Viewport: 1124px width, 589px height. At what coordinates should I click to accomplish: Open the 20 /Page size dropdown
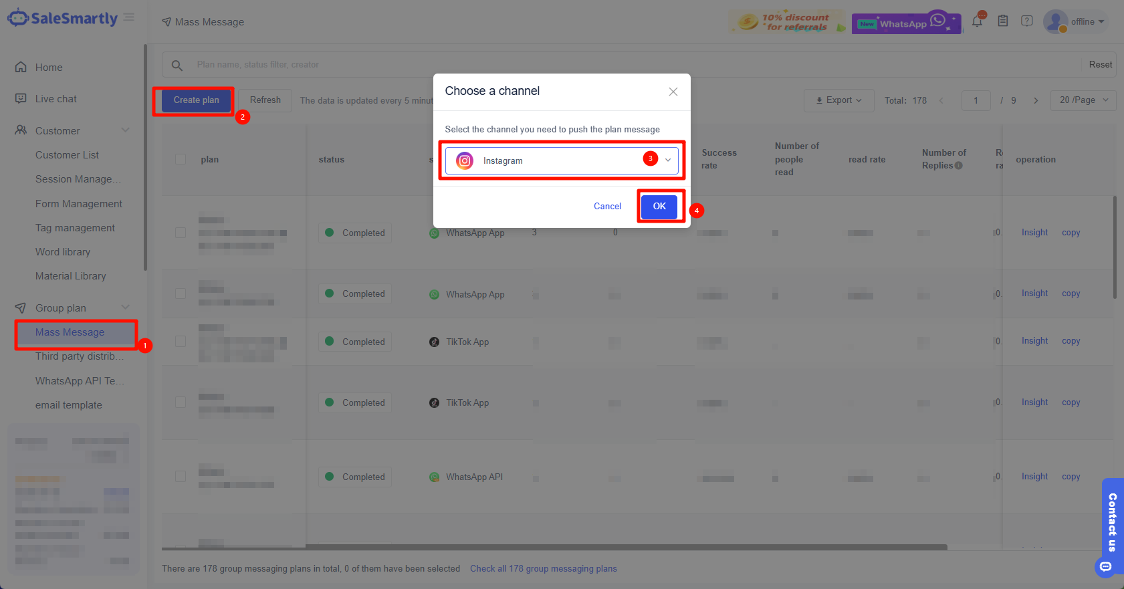[1083, 100]
